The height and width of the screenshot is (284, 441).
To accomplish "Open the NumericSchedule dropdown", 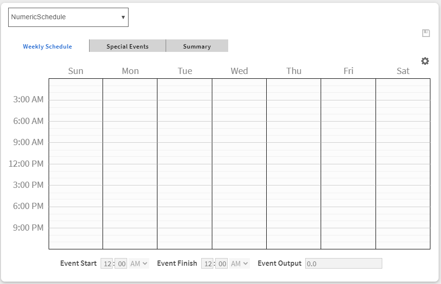I will [x=68, y=17].
